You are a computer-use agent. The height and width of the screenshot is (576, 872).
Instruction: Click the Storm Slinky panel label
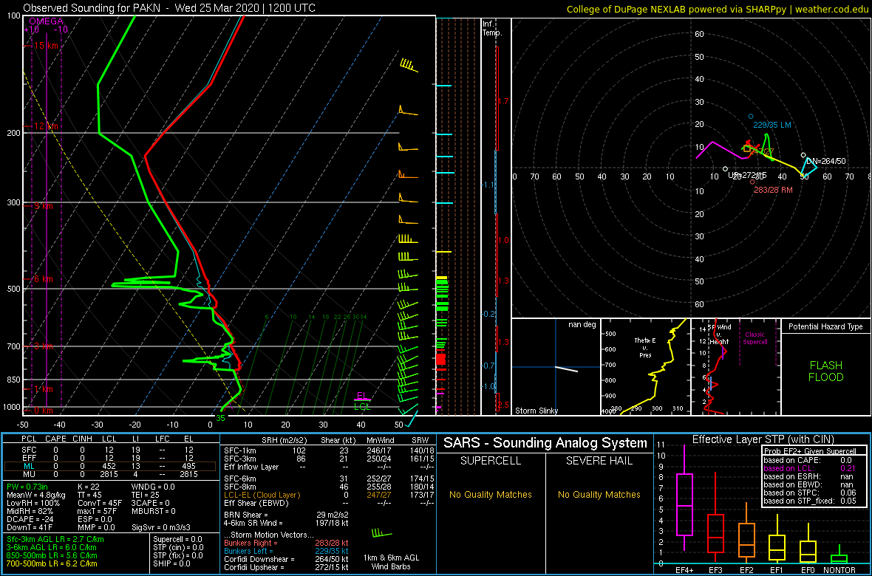[x=537, y=411]
